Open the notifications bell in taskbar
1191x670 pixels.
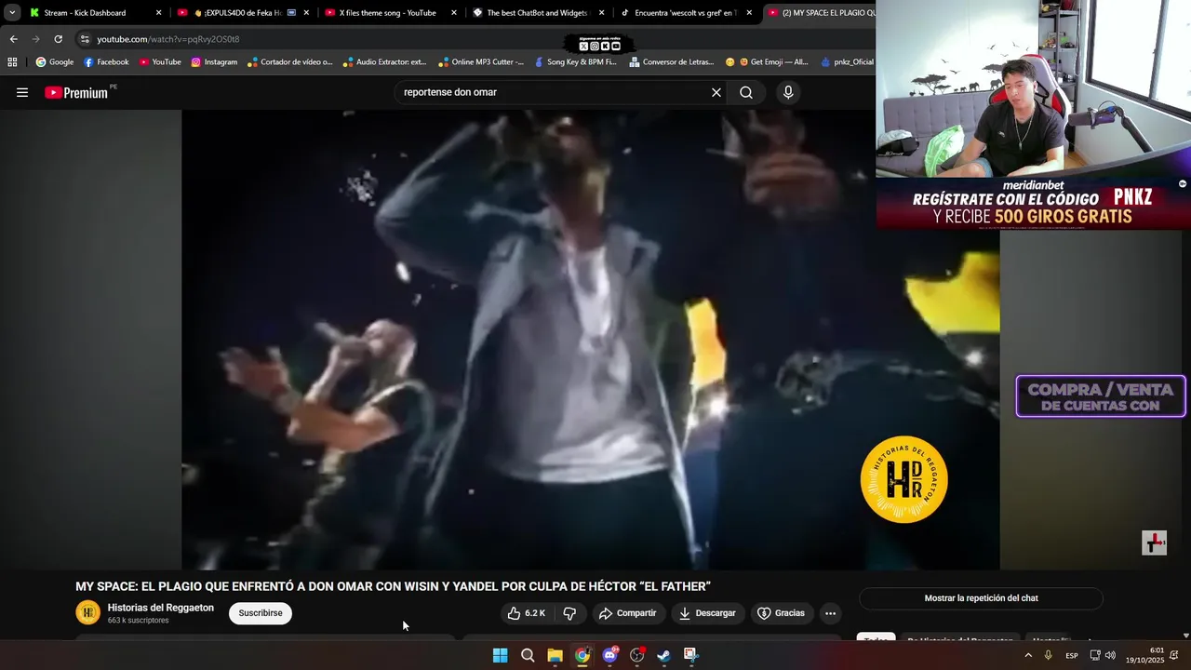[x=1174, y=655]
